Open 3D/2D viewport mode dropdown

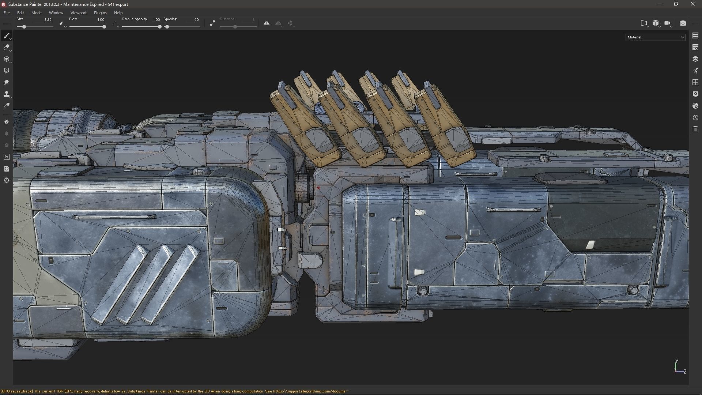tap(656, 23)
